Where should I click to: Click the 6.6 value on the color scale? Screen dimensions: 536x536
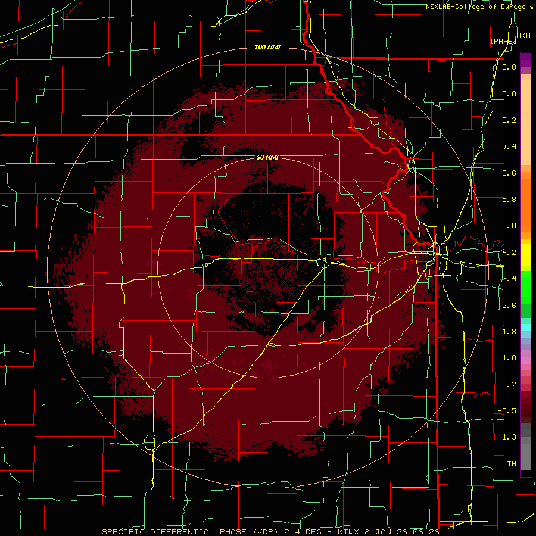click(x=509, y=173)
